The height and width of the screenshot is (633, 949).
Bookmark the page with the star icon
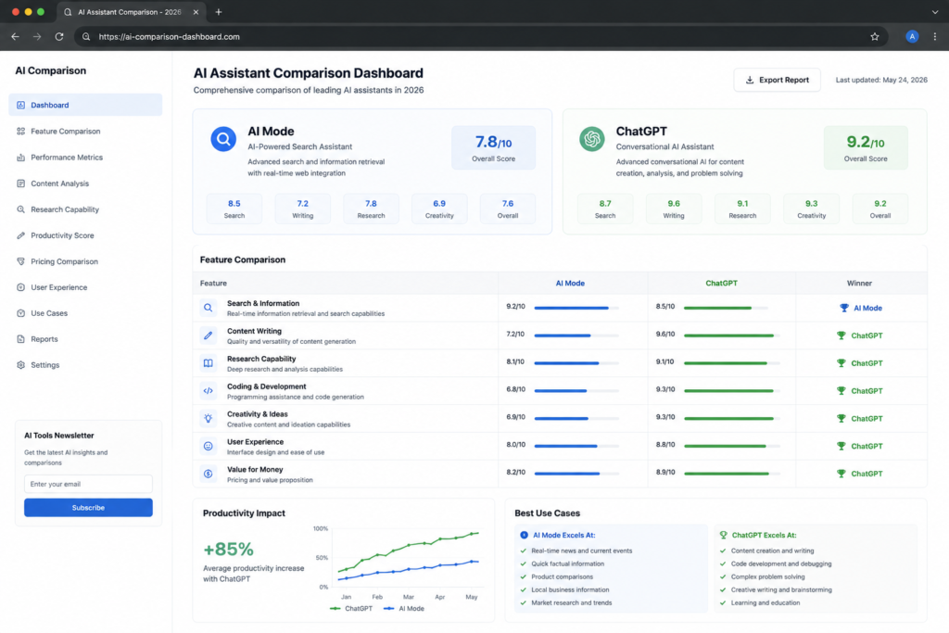[875, 37]
